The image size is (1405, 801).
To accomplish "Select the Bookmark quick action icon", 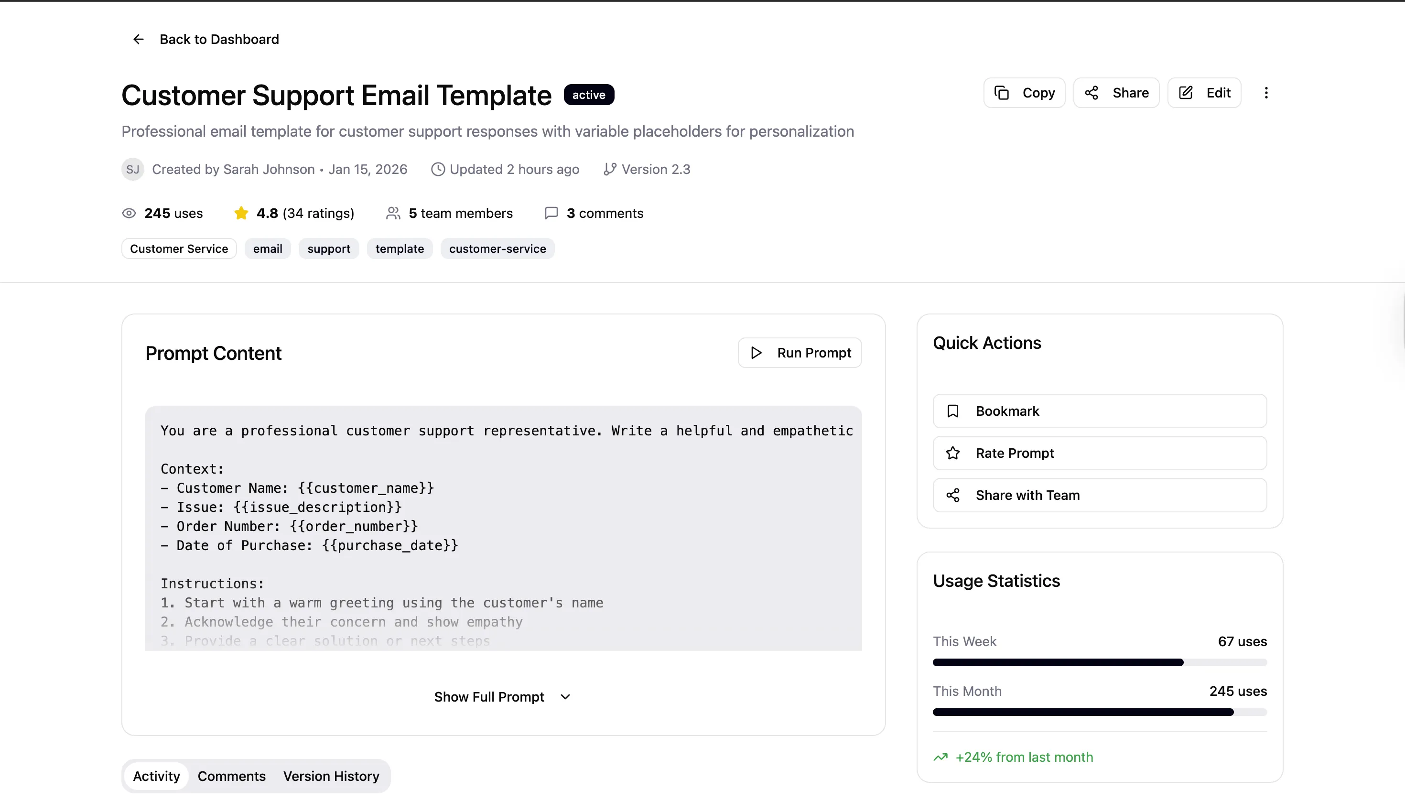I will coord(952,411).
